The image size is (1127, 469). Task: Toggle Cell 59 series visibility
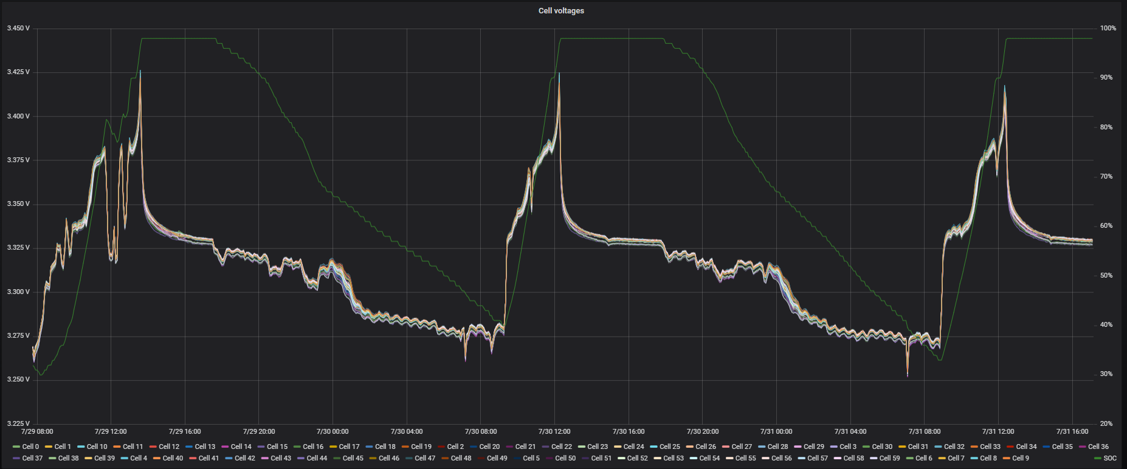click(x=889, y=458)
